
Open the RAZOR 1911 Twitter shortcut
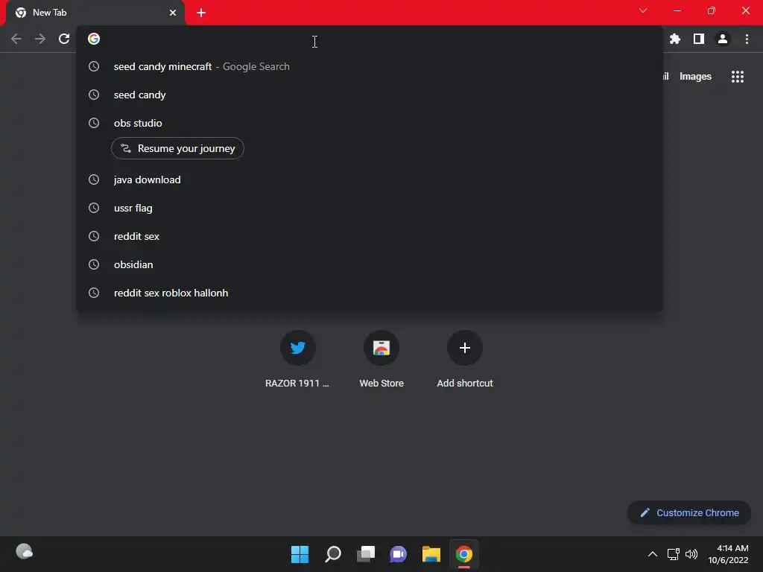[x=297, y=359]
